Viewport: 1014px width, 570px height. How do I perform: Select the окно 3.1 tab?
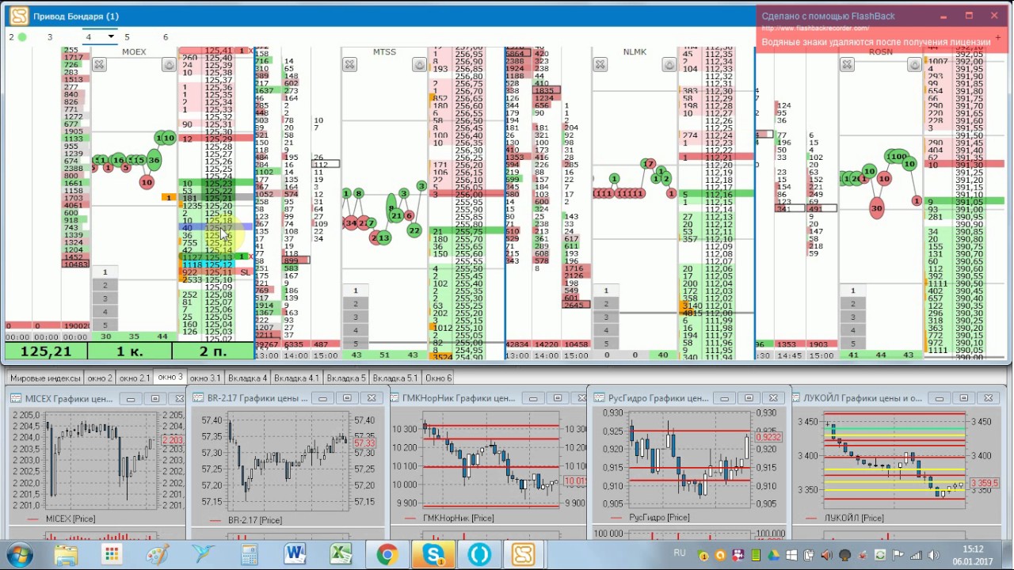206,378
